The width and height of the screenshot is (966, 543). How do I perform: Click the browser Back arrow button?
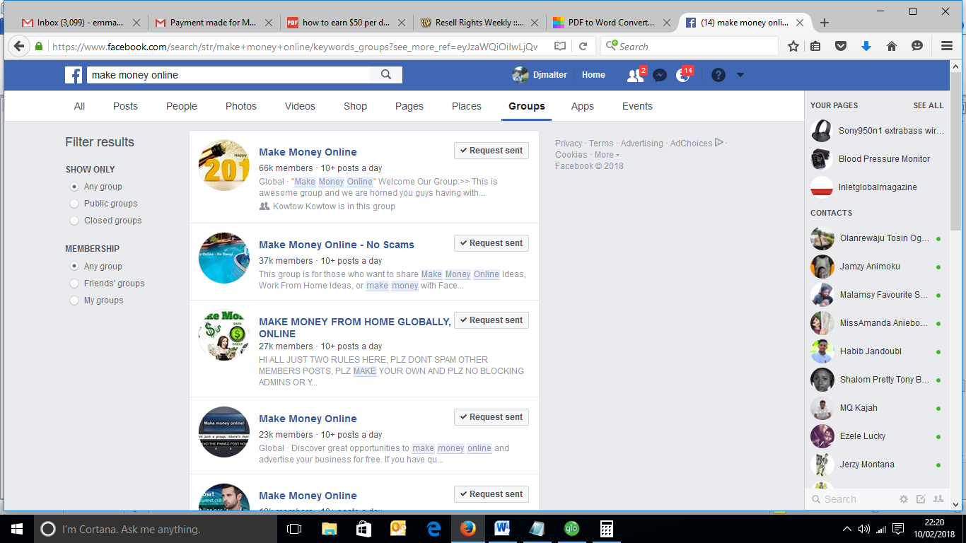pyautogui.click(x=19, y=47)
